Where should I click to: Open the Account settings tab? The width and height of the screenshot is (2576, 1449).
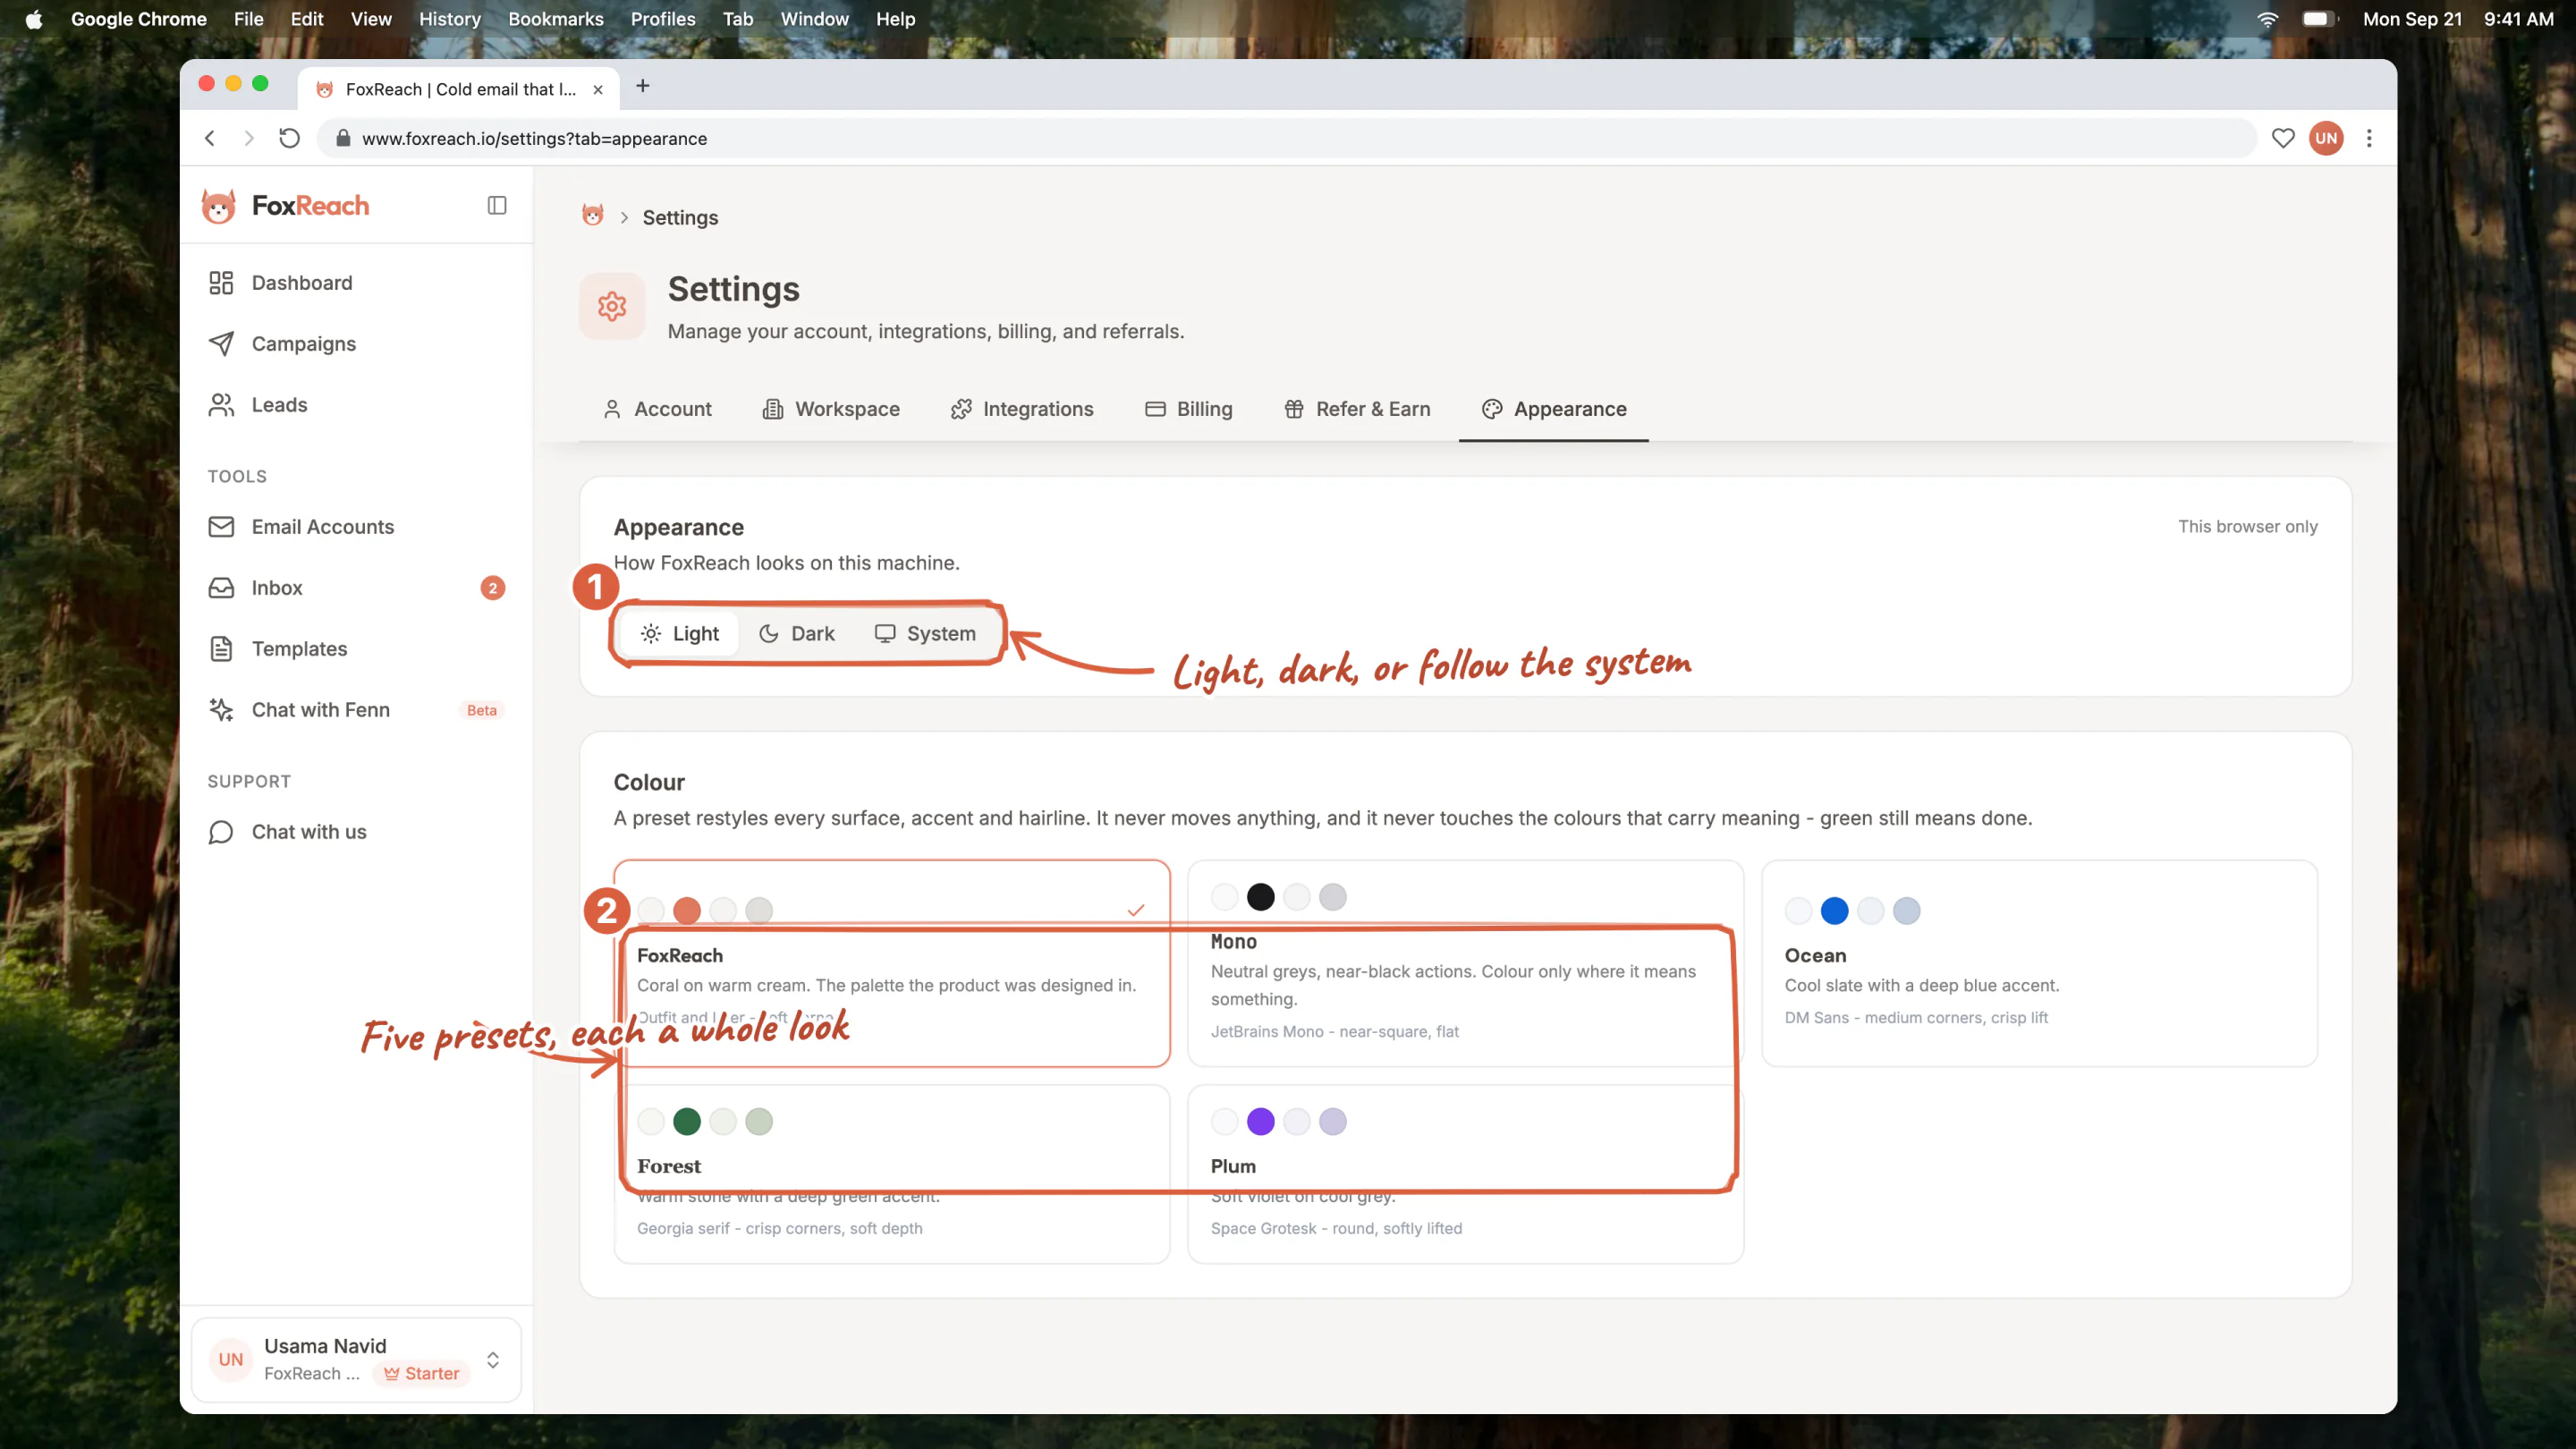[x=657, y=409]
